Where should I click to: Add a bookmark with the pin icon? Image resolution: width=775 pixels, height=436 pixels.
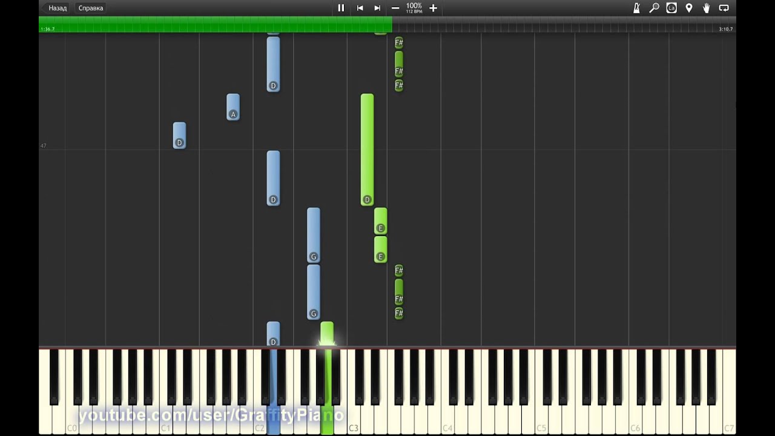click(x=689, y=8)
